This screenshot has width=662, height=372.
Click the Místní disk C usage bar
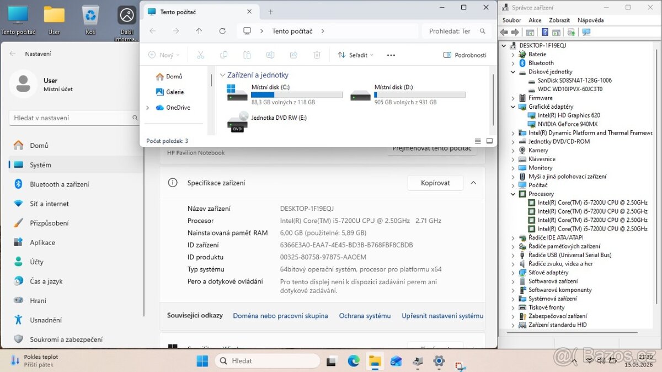coord(297,94)
